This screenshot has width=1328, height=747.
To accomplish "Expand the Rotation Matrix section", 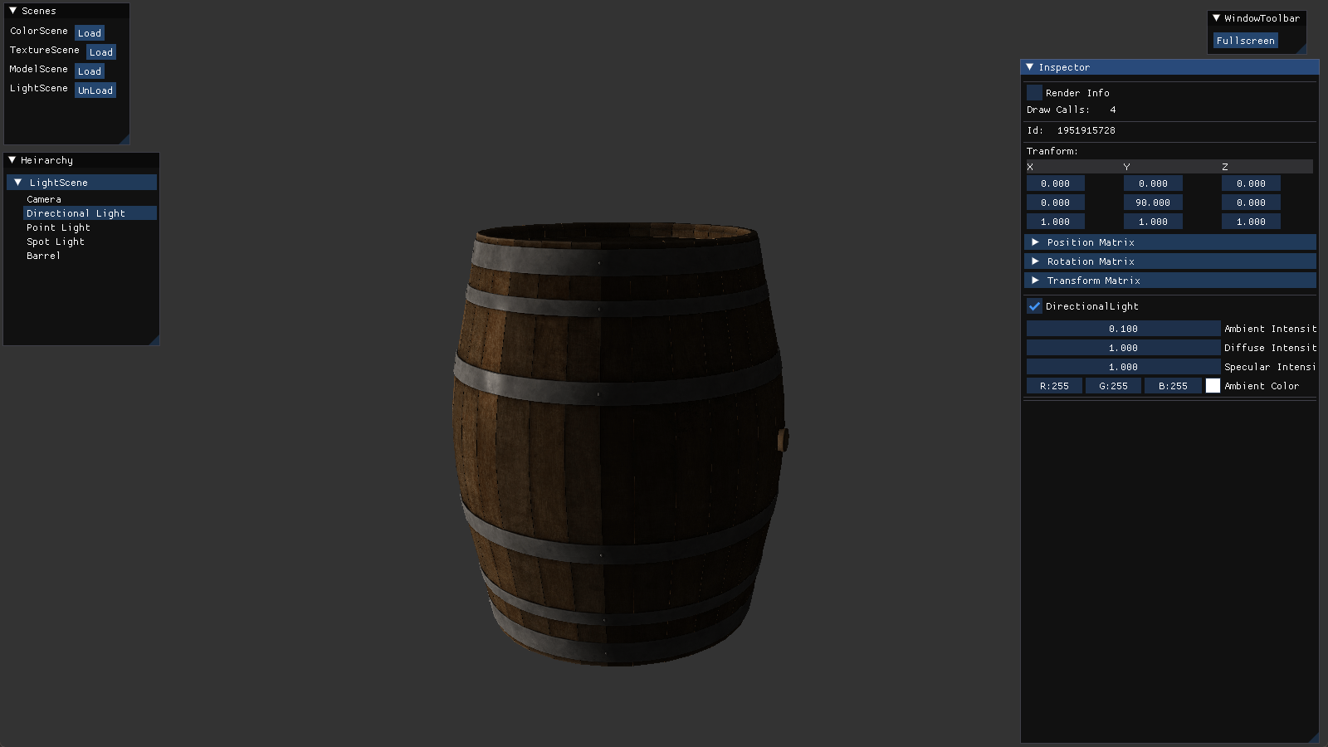I will coord(1170,261).
